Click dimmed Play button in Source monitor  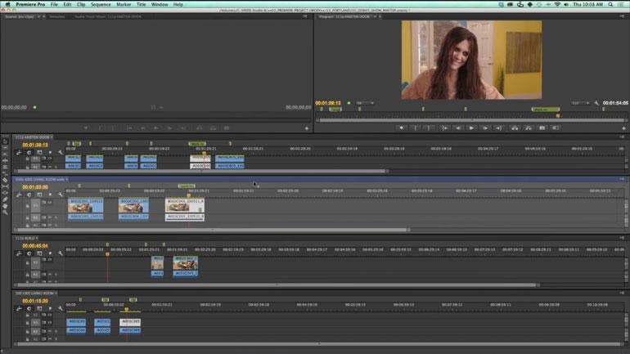pos(156,128)
